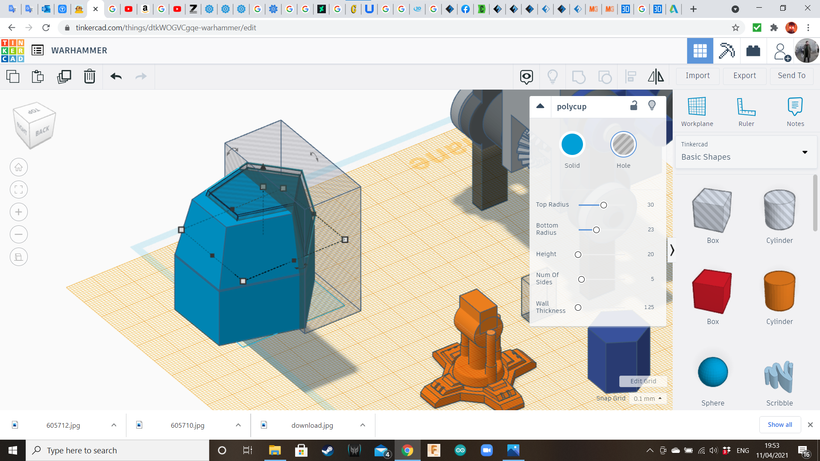Screen dimensions: 820x461
Task: Delete selection with trash icon
Action: pyautogui.click(x=90, y=76)
